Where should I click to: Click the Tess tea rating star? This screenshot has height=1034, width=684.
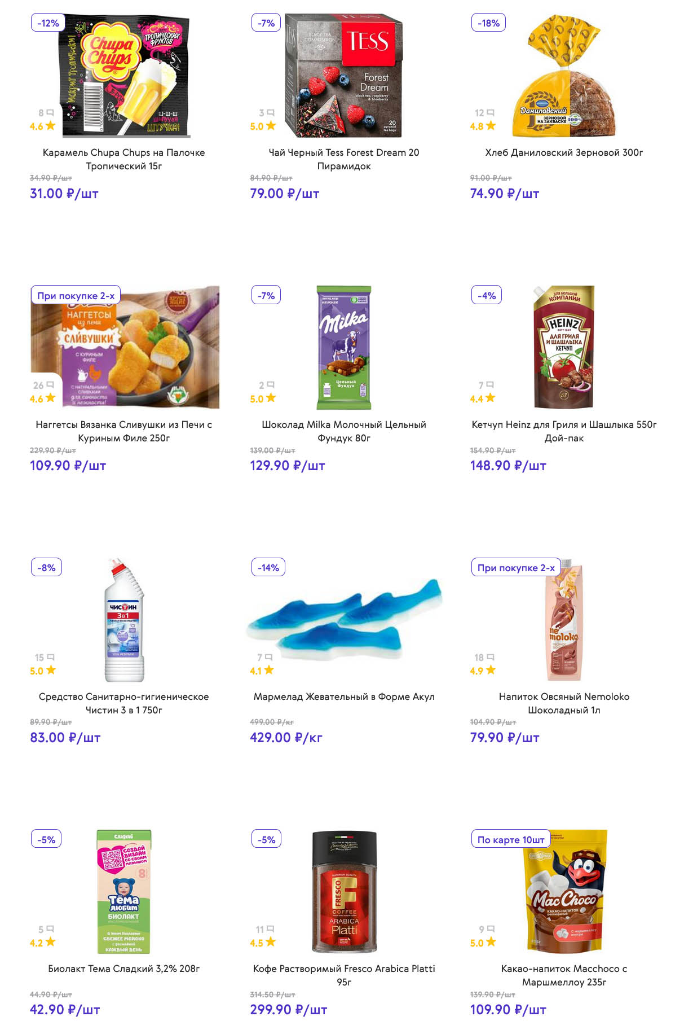pos(271,125)
